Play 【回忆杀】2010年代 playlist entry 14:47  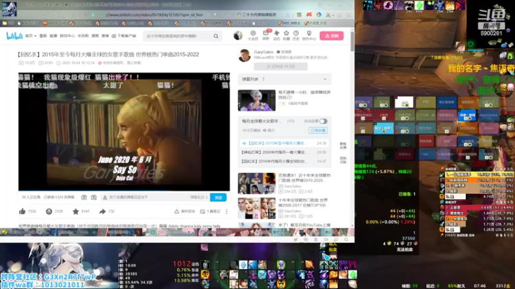pos(285,162)
